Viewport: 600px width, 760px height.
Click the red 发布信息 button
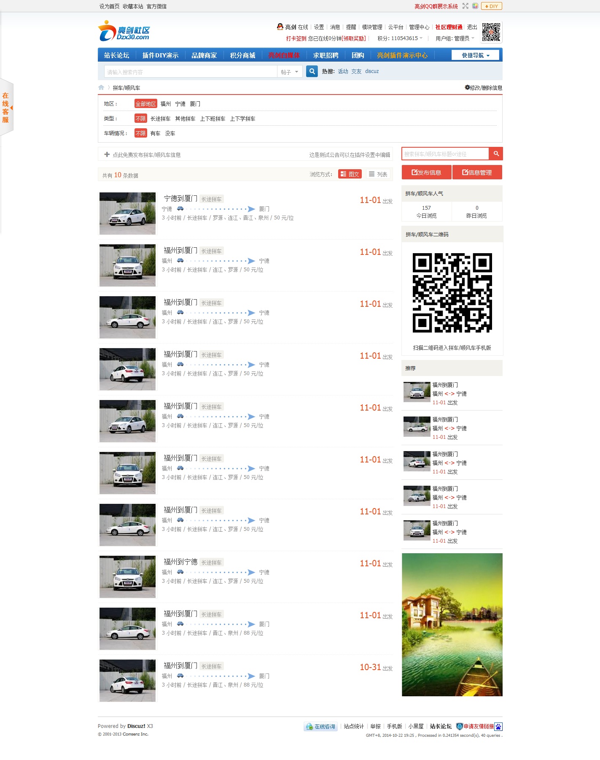tap(426, 172)
